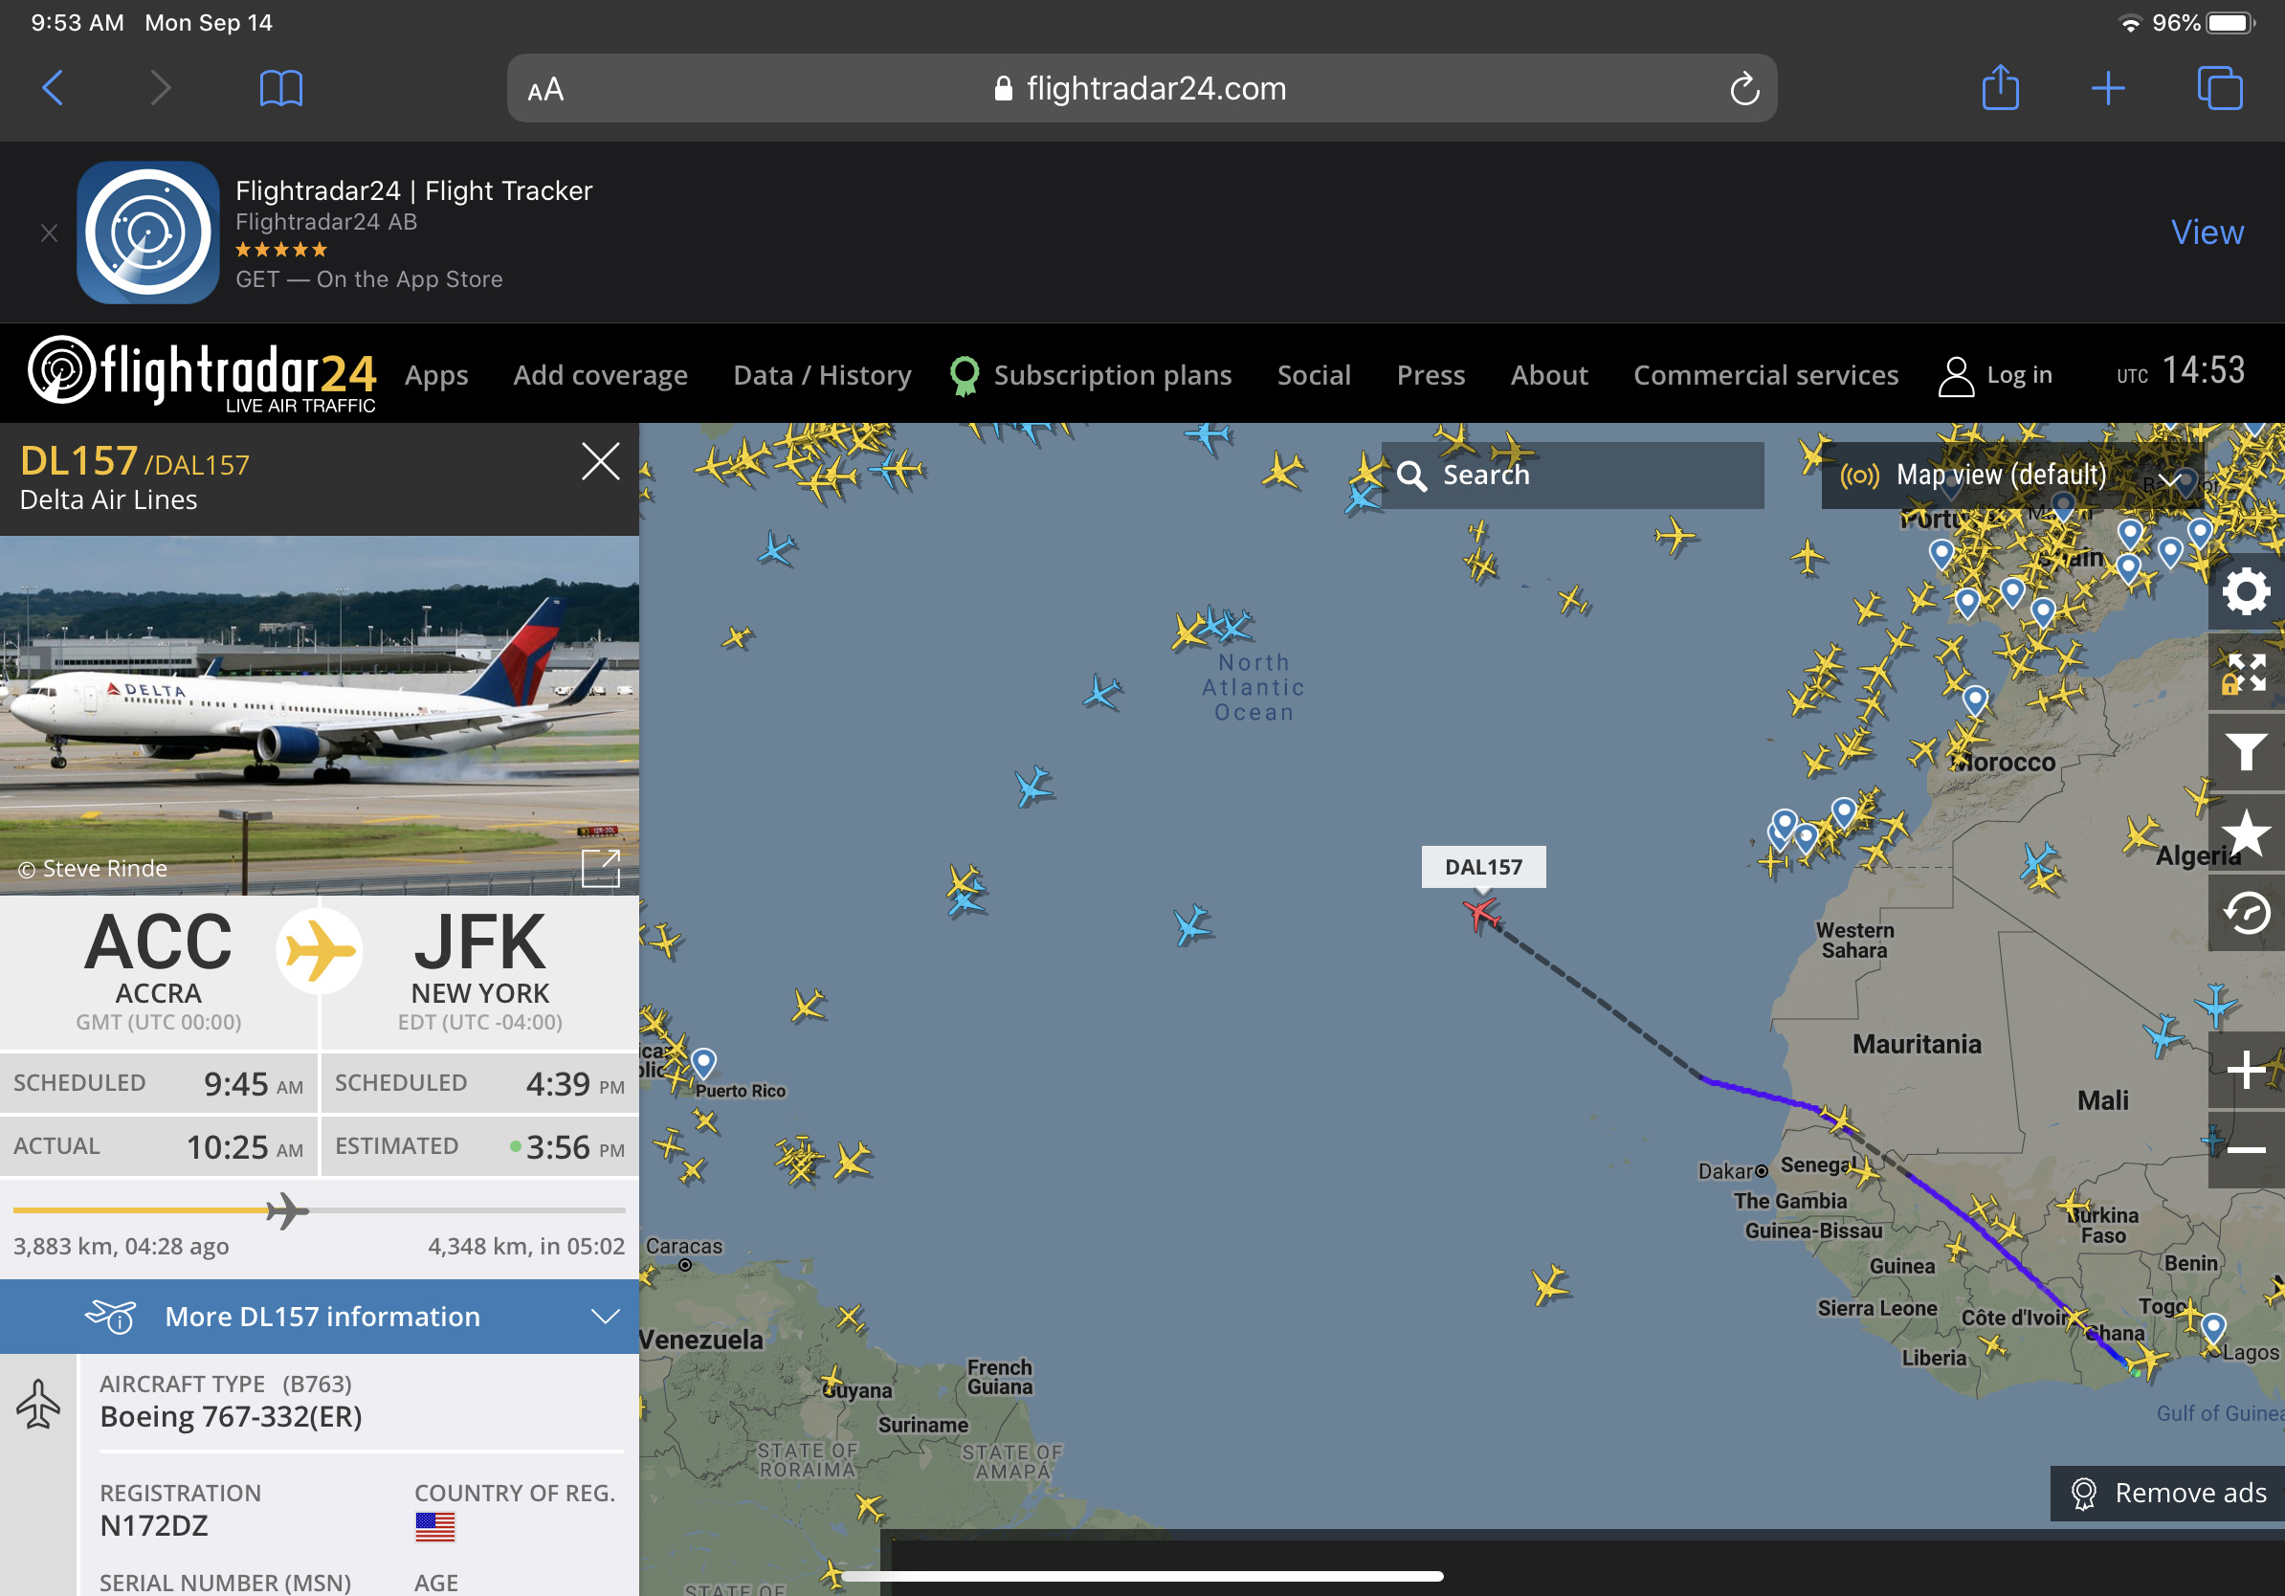
Task: Open the map settings gear icon
Action: 2246,593
